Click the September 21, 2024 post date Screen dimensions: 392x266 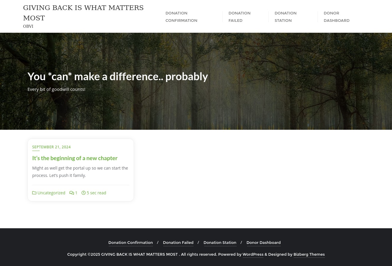51,147
